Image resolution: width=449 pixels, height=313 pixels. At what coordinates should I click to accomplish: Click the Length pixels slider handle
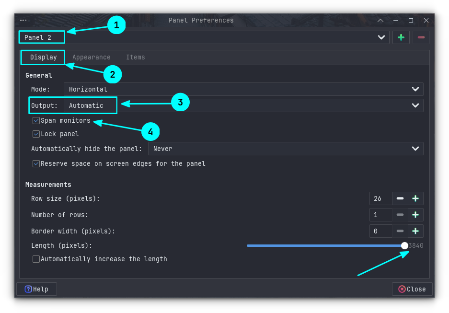point(404,245)
